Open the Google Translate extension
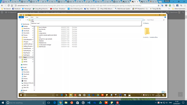Screen dimensions: 187x105 [x=162, y=5]
